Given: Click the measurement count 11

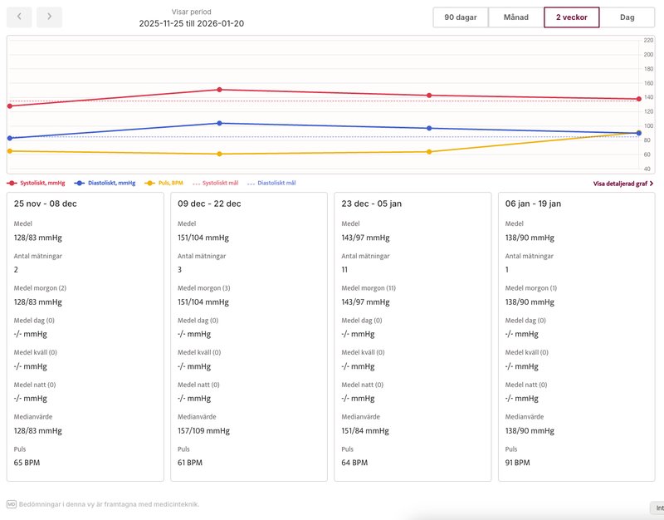Looking at the screenshot, I should point(344,269).
